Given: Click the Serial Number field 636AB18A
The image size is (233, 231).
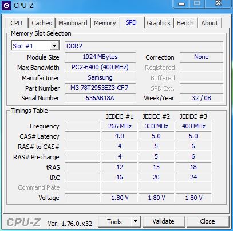Looking at the screenshot, I should (100, 98).
